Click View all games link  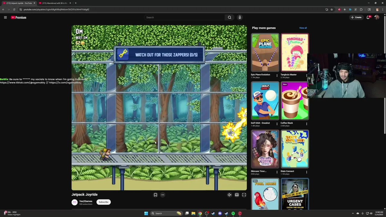[303, 28]
